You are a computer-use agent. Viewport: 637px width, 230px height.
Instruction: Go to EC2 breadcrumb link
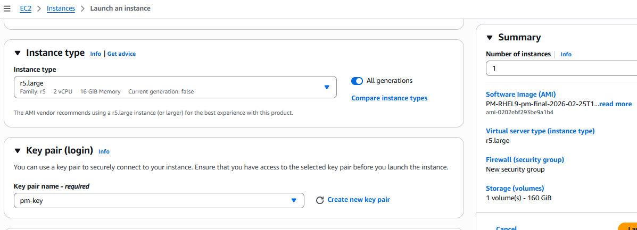coord(26,8)
